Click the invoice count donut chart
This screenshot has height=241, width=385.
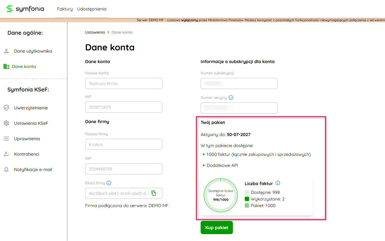coord(221,195)
